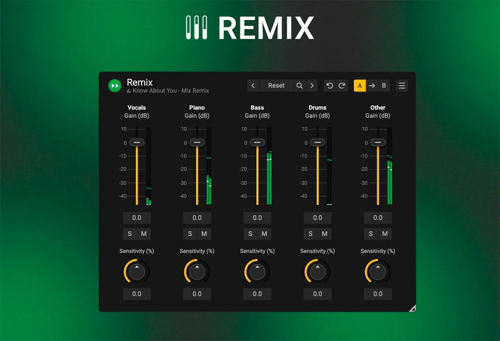Viewport: 500px width, 341px height.
Task: Click the Vocals column heading
Action: (x=137, y=108)
